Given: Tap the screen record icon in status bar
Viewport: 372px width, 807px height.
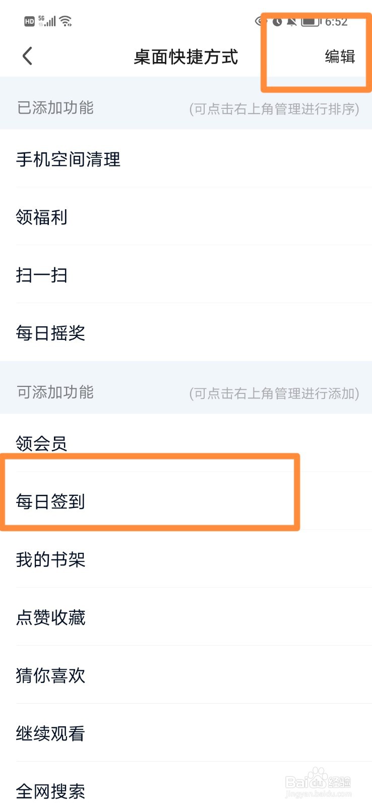Looking at the screenshot, I should [258, 22].
